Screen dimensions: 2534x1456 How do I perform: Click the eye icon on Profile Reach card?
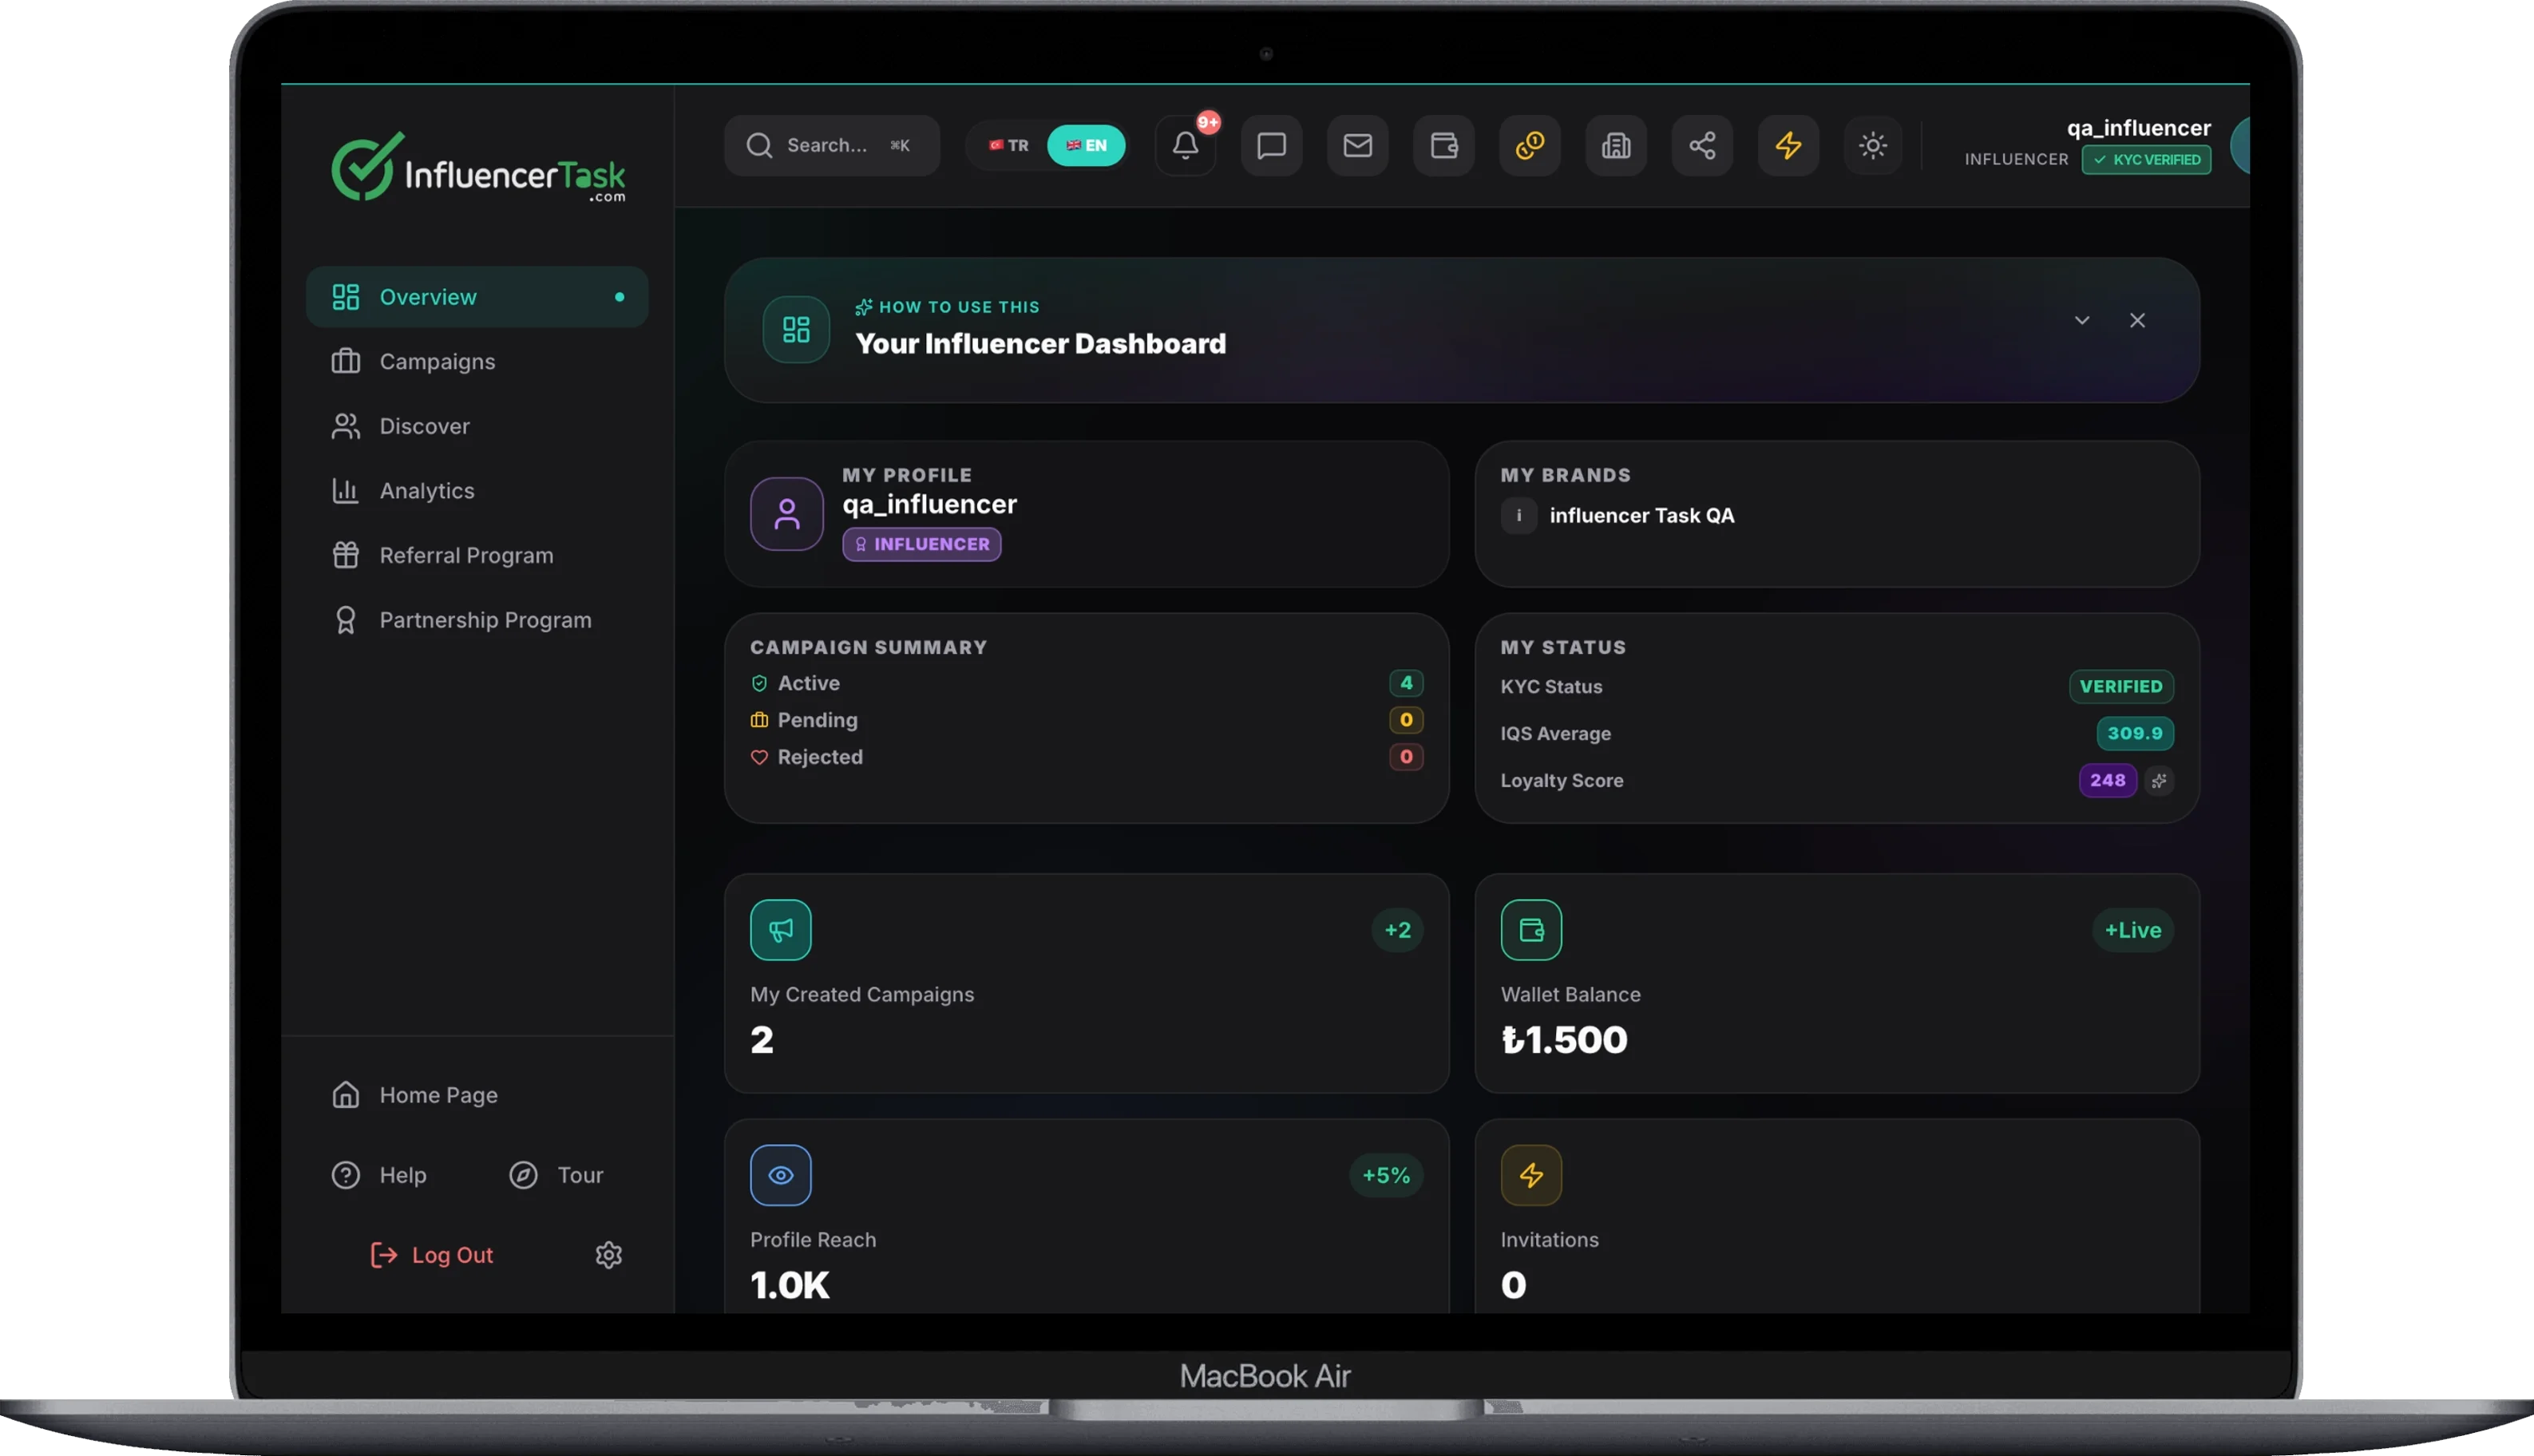point(781,1176)
